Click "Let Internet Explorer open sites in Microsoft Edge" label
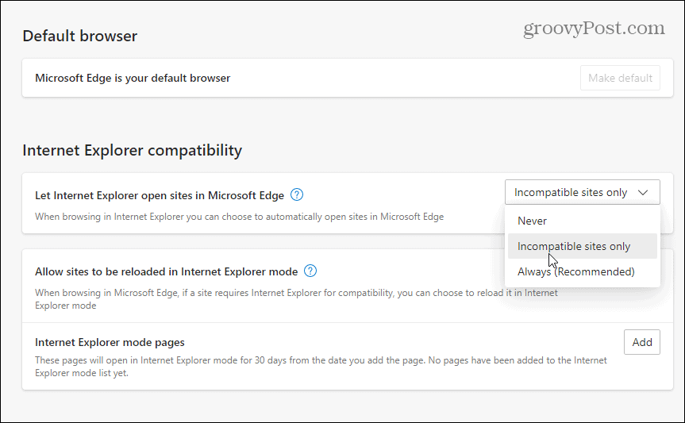The image size is (685, 423). point(159,194)
